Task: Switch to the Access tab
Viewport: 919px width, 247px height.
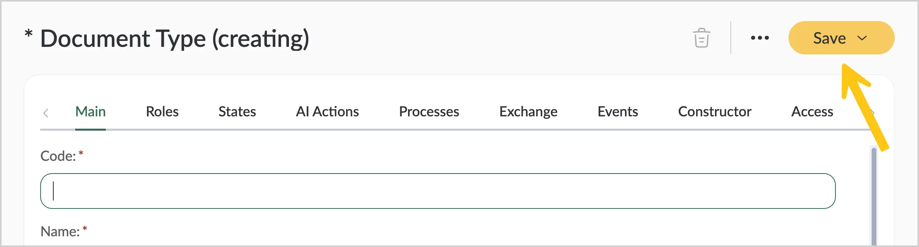Action: (x=812, y=112)
